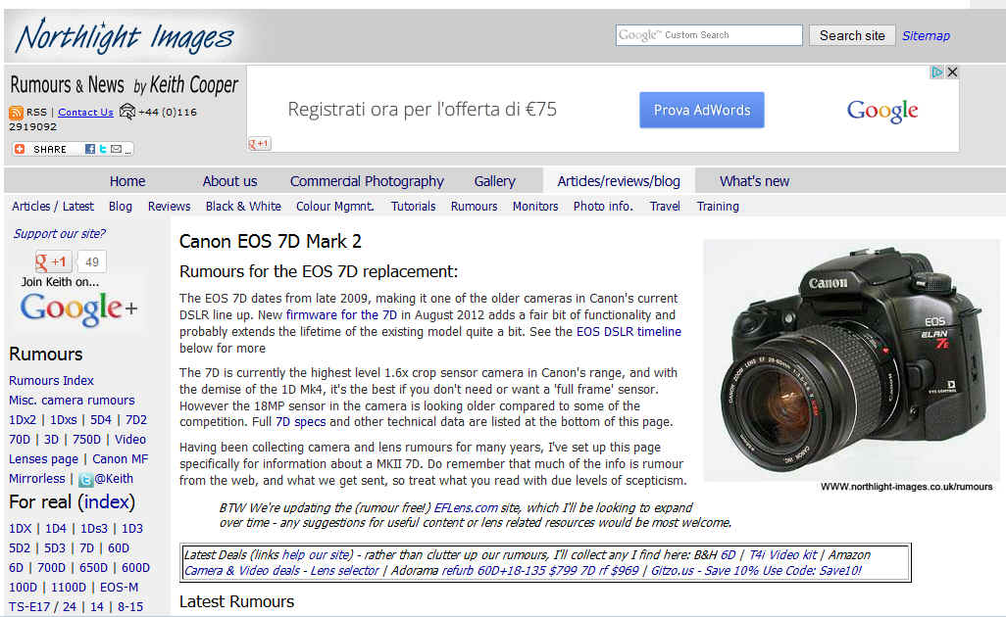Viewport: 1006px width, 617px height.
Task: Open Misc. camera rumours link
Action: (x=72, y=401)
